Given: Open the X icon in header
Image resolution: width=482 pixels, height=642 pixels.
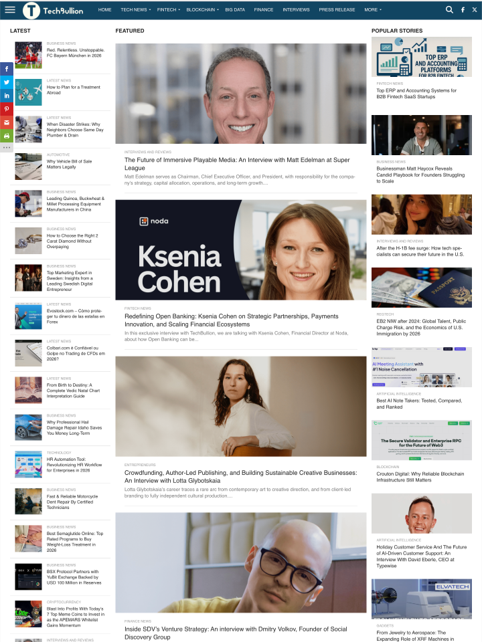Looking at the screenshot, I should point(474,10).
